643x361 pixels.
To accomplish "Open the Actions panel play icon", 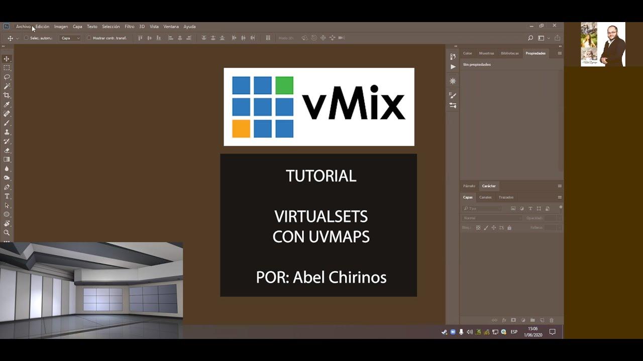I will tap(453, 67).
